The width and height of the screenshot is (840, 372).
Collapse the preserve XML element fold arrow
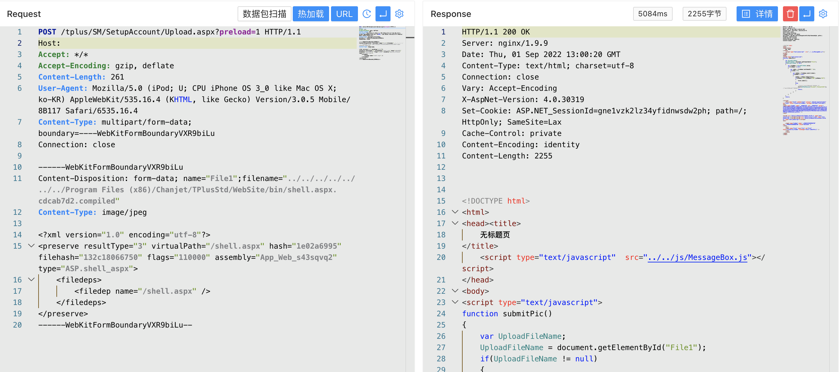click(x=31, y=245)
